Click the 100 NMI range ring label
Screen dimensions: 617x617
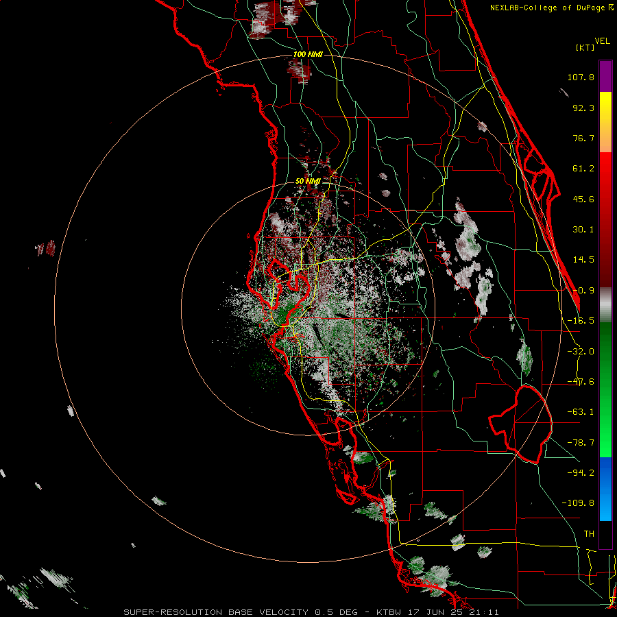pos(308,54)
